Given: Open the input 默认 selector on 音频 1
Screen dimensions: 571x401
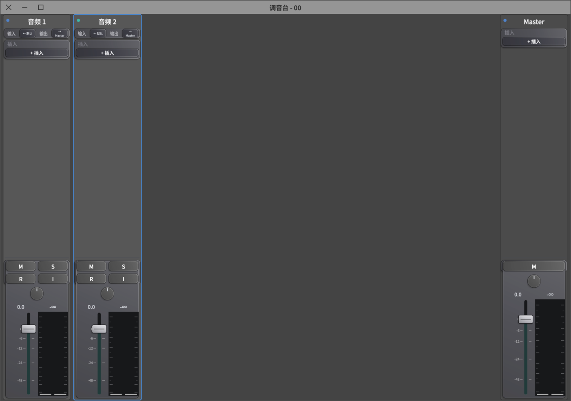Looking at the screenshot, I should pyautogui.click(x=27, y=33).
